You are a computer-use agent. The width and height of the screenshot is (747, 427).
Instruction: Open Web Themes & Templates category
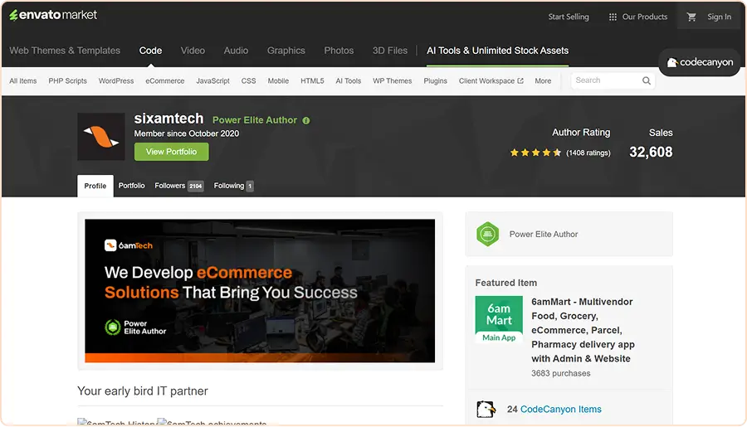coord(65,51)
